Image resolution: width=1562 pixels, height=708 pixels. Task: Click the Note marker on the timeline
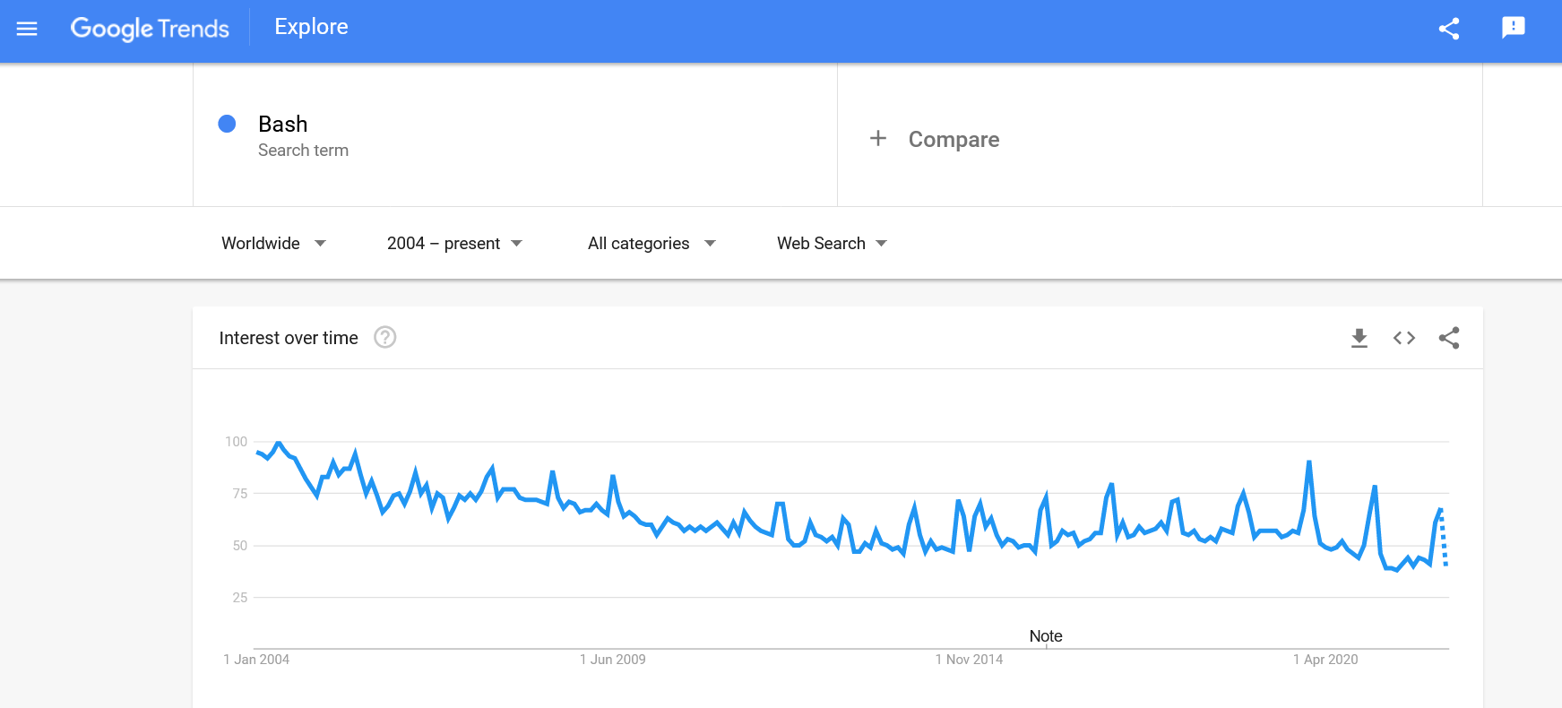[x=1046, y=636]
